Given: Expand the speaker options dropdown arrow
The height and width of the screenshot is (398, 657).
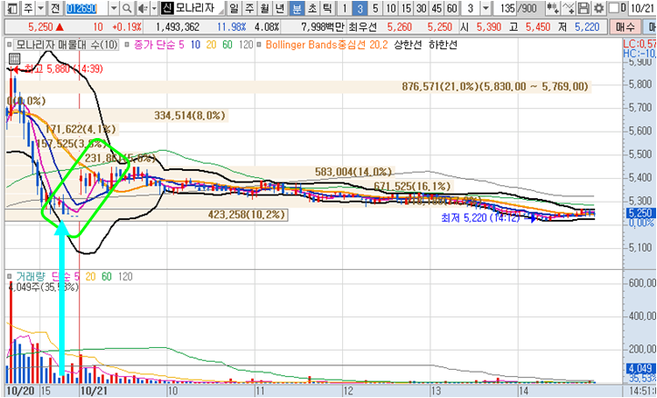Looking at the screenshot, I should tap(154, 8).
